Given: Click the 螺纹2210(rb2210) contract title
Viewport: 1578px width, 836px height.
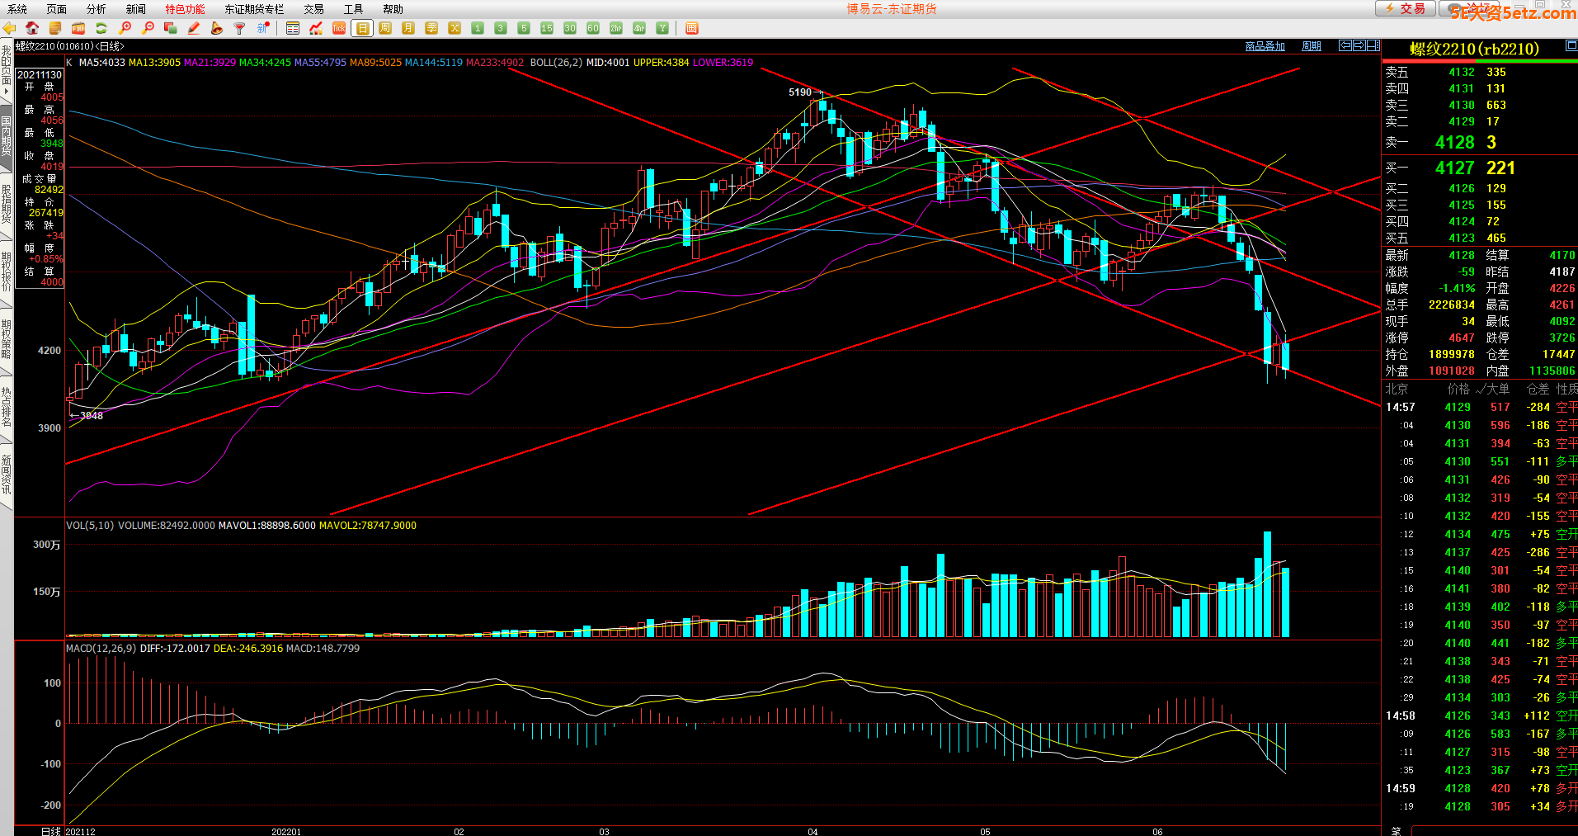Looking at the screenshot, I should point(1474,49).
